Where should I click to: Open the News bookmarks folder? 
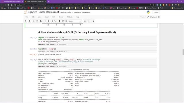point(85,8)
